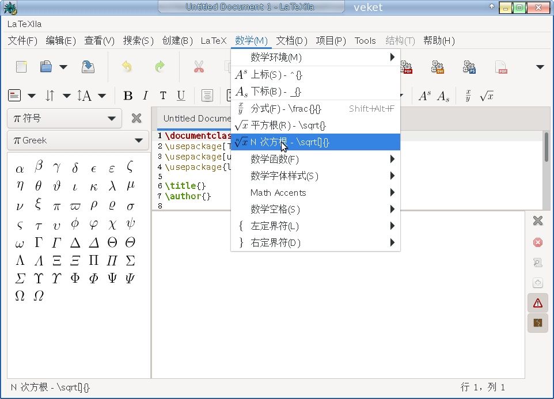
Task: Open the 帮助(H) menu
Action: pyautogui.click(x=439, y=41)
